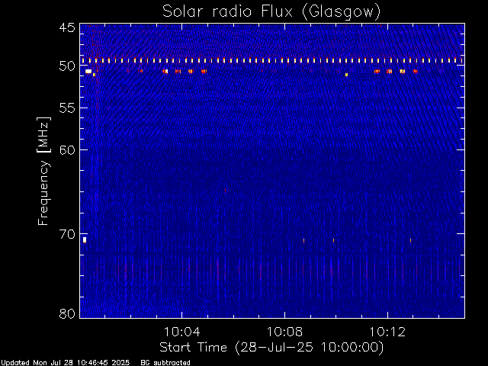Click the '80' frequency tick label
The image size is (488, 366).
click(x=67, y=313)
